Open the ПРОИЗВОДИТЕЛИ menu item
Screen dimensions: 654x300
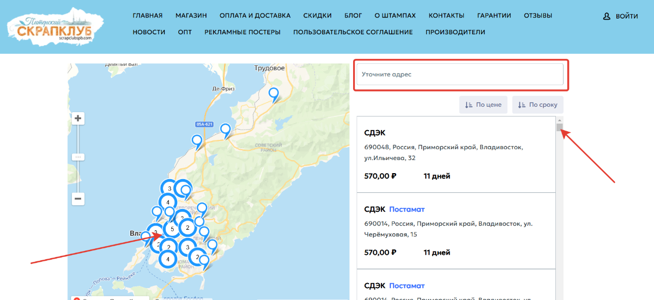[x=455, y=32]
